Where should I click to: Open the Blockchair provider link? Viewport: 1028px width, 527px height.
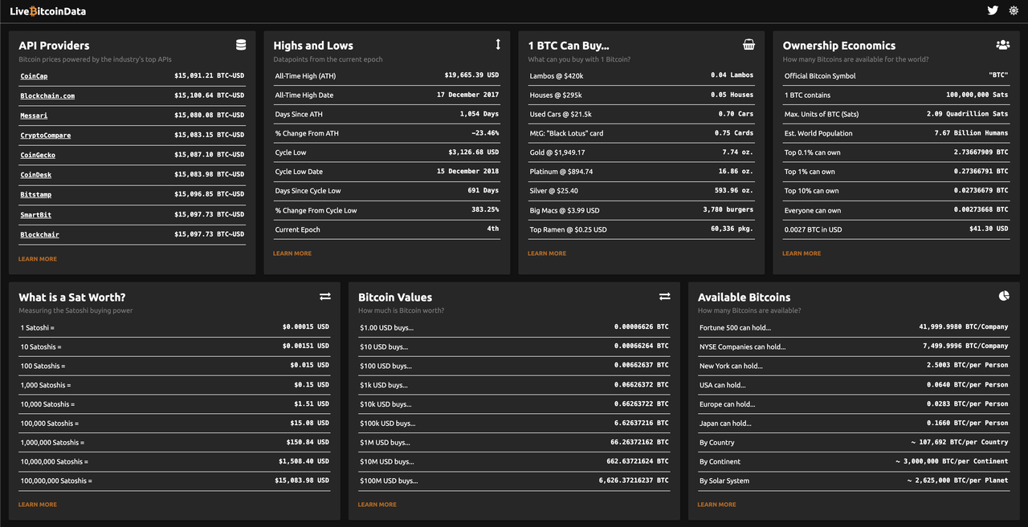click(39, 235)
